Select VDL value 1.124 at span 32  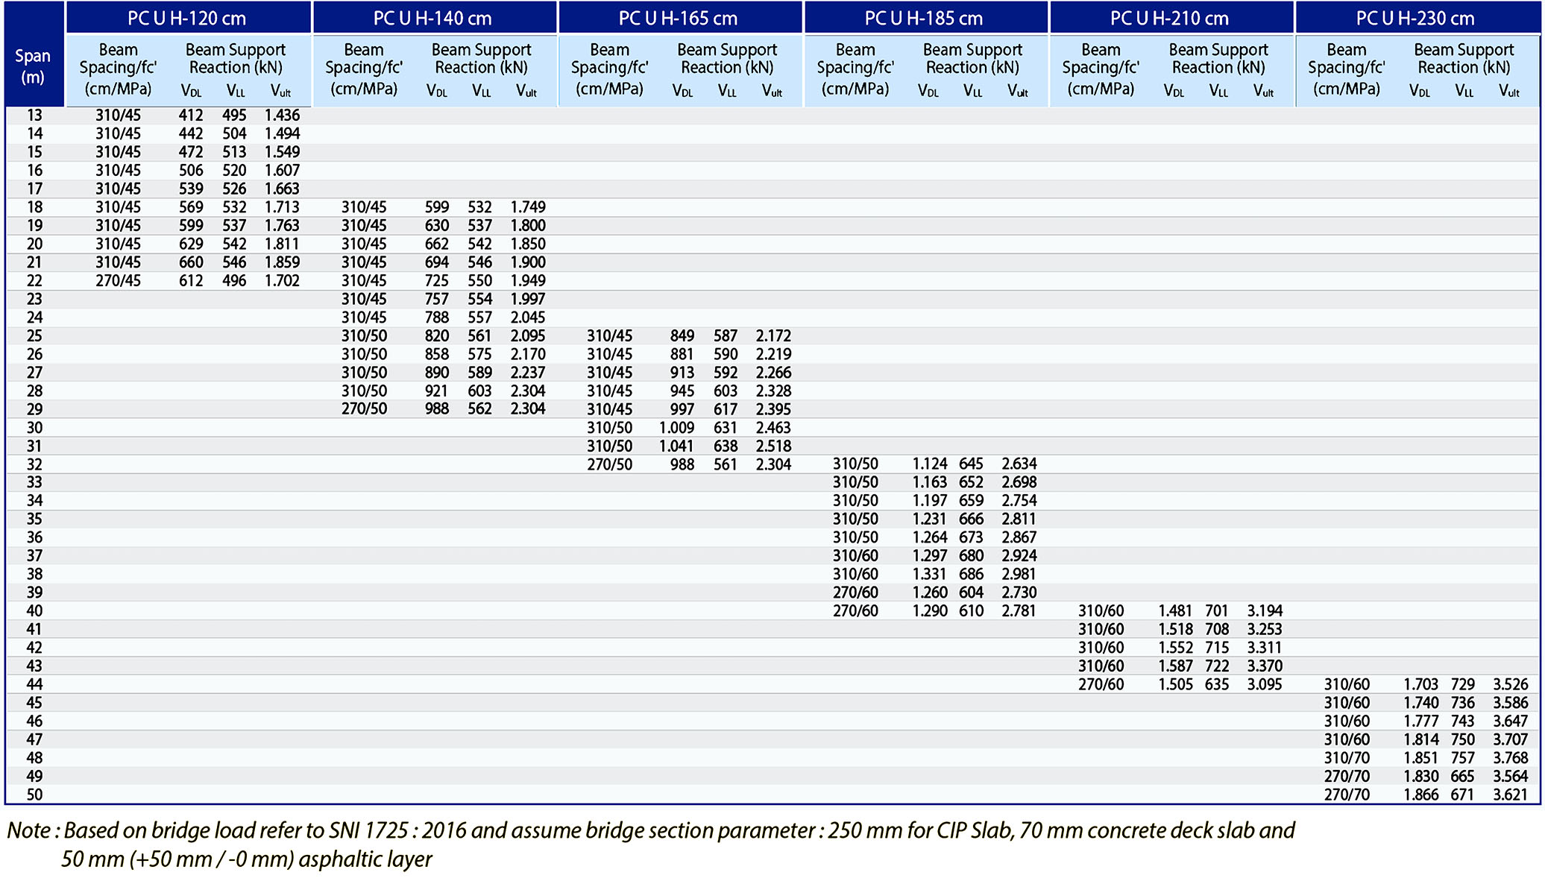[929, 464]
